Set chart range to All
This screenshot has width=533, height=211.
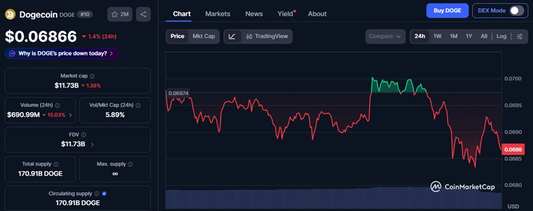point(484,36)
